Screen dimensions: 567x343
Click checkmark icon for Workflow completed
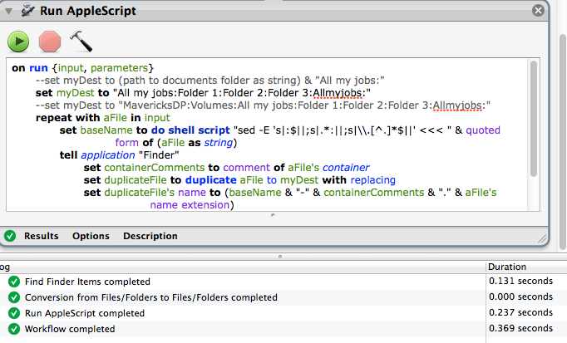(x=14, y=329)
